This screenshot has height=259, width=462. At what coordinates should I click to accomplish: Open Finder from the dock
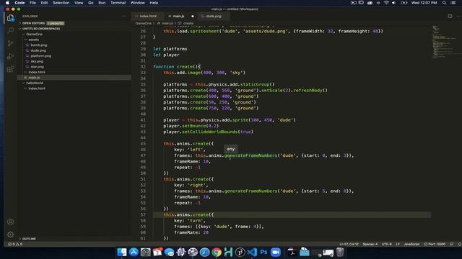point(122,253)
